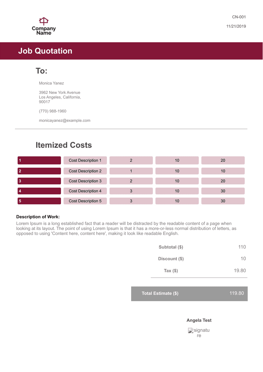Click the Cost Description 2 cell
This screenshot has height=372, width=263.
(x=85, y=171)
